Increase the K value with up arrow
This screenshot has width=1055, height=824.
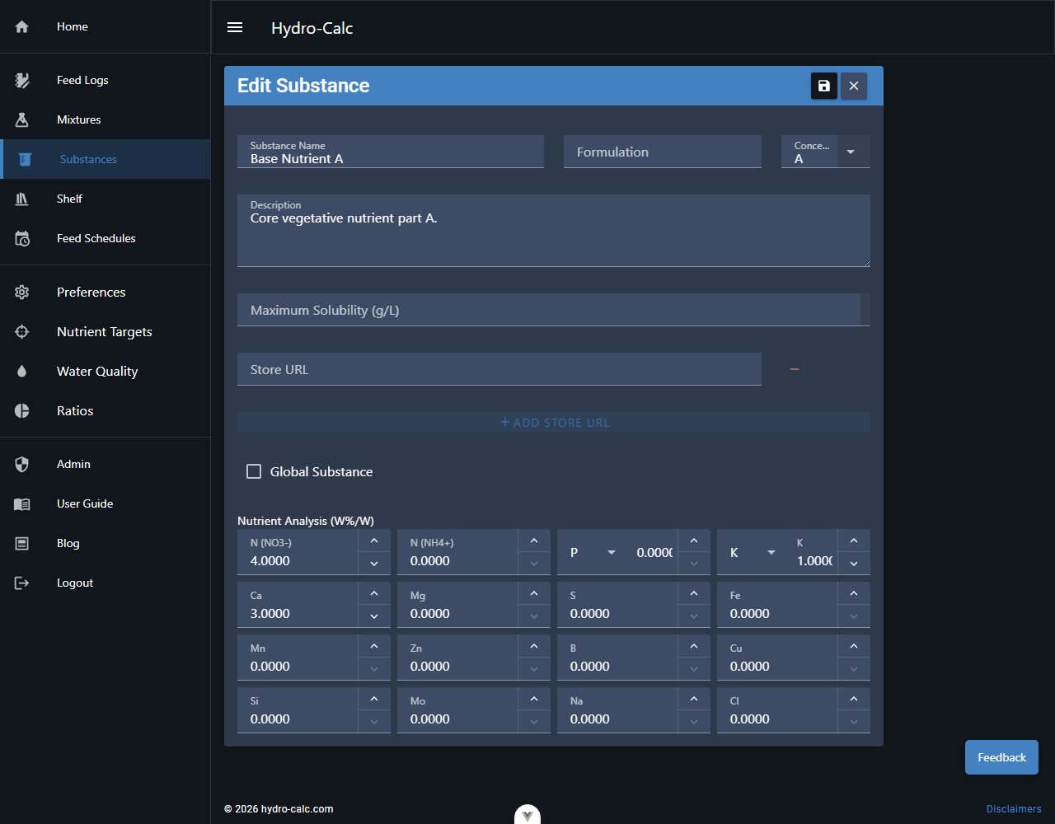(x=854, y=541)
